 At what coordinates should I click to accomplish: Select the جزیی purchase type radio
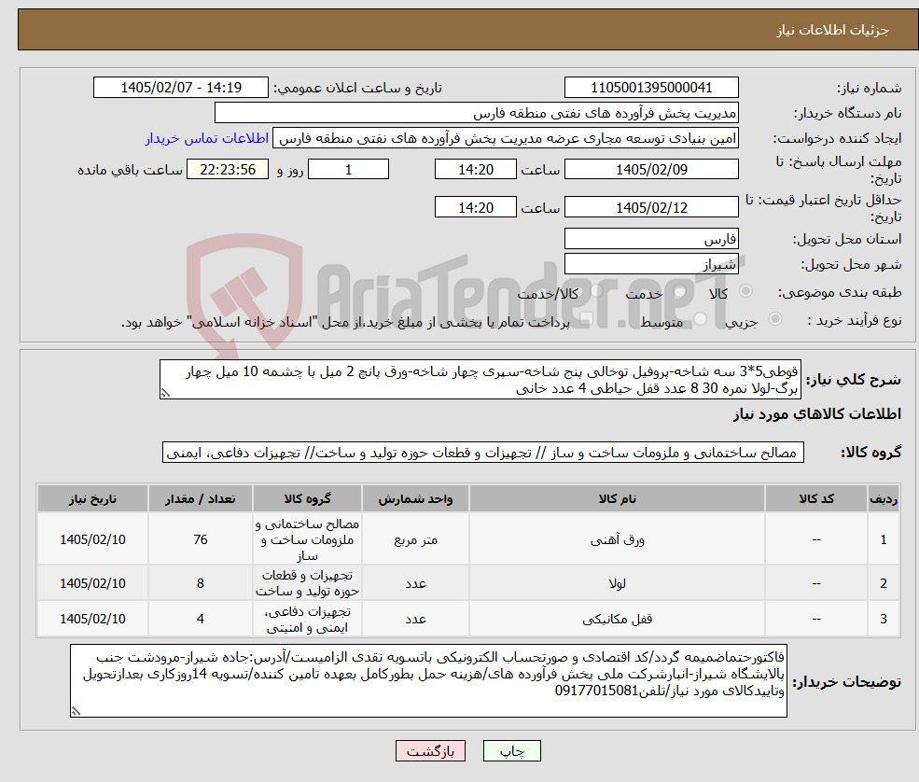774,319
